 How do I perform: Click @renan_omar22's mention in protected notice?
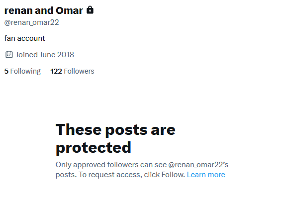[x=198, y=165]
